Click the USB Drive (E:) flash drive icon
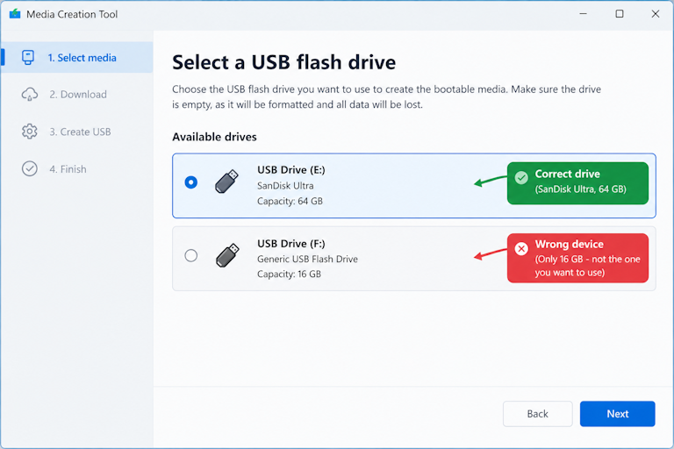 click(x=226, y=181)
